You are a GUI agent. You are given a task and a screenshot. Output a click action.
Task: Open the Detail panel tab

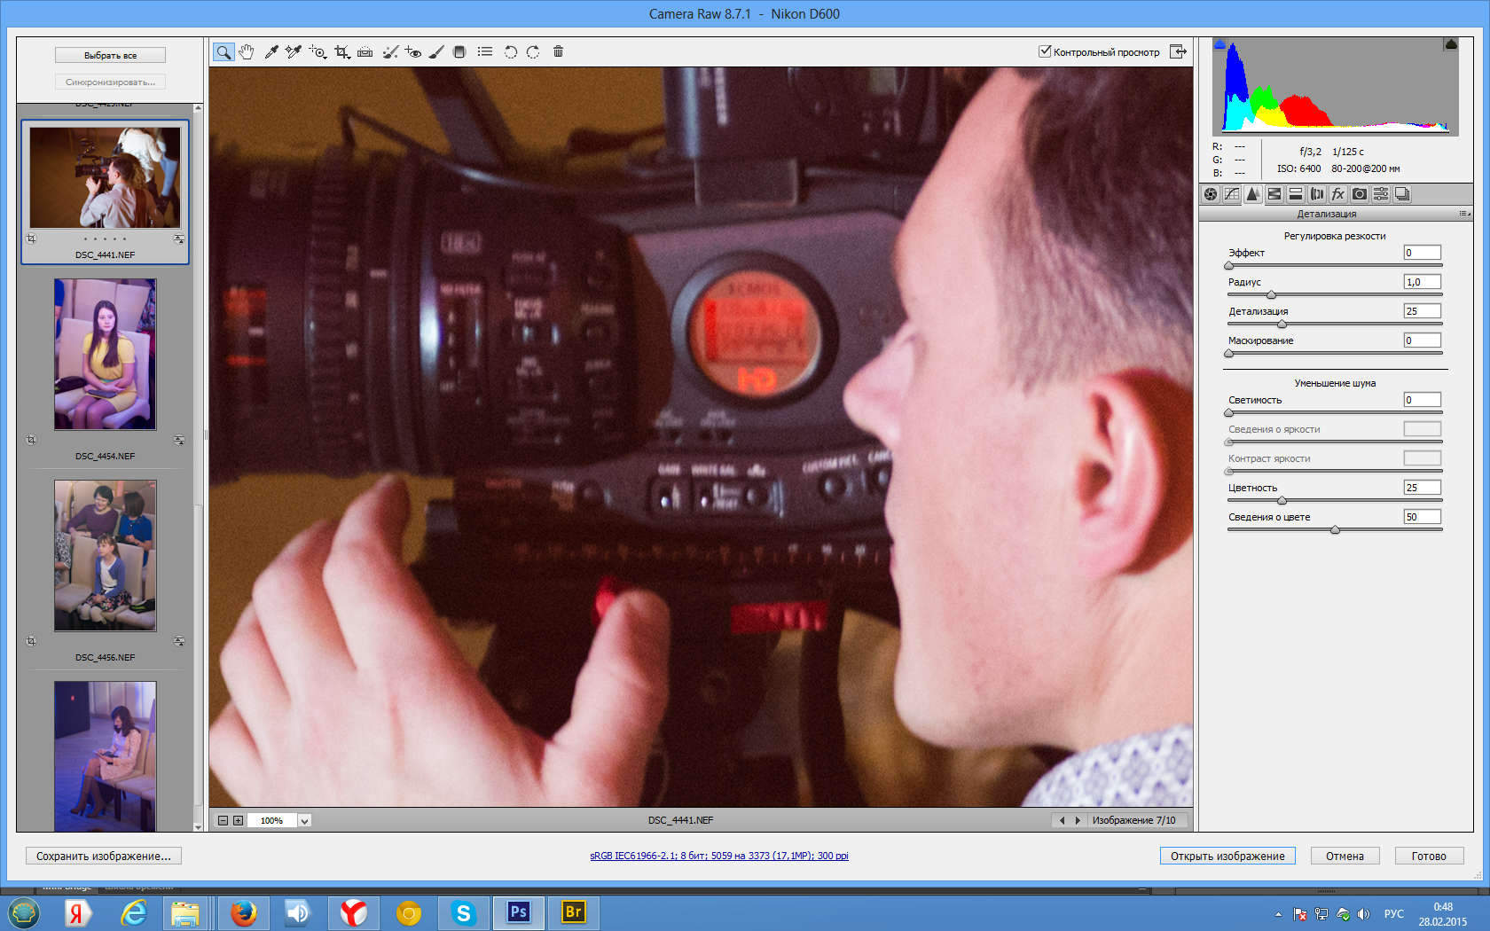(1253, 194)
